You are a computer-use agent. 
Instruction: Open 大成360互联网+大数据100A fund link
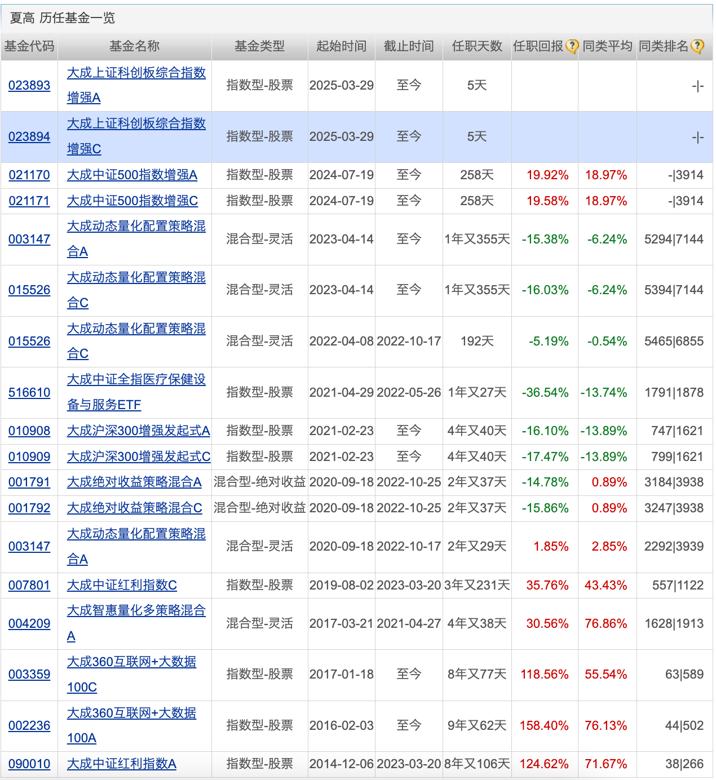[x=132, y=726]
